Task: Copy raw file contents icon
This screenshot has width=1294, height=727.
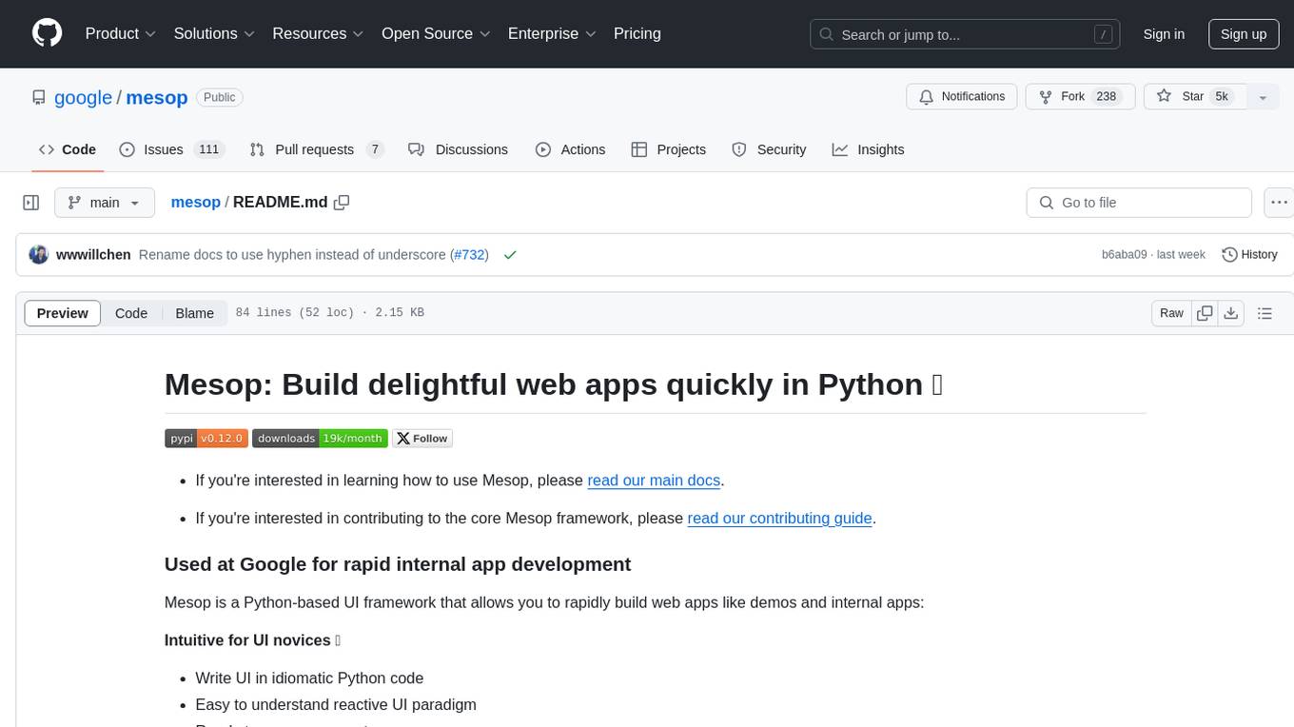Action: click(1206, 313)
